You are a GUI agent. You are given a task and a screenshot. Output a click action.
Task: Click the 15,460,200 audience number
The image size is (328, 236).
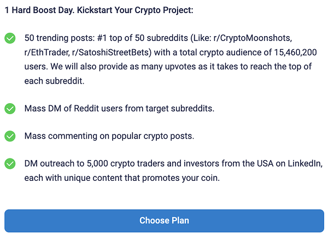click(x=295, y=52)
